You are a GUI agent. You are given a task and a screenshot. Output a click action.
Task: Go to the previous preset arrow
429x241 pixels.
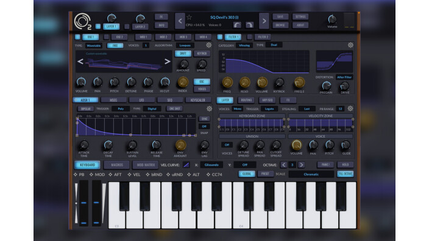pyautogui.click(x=180, y=21)
